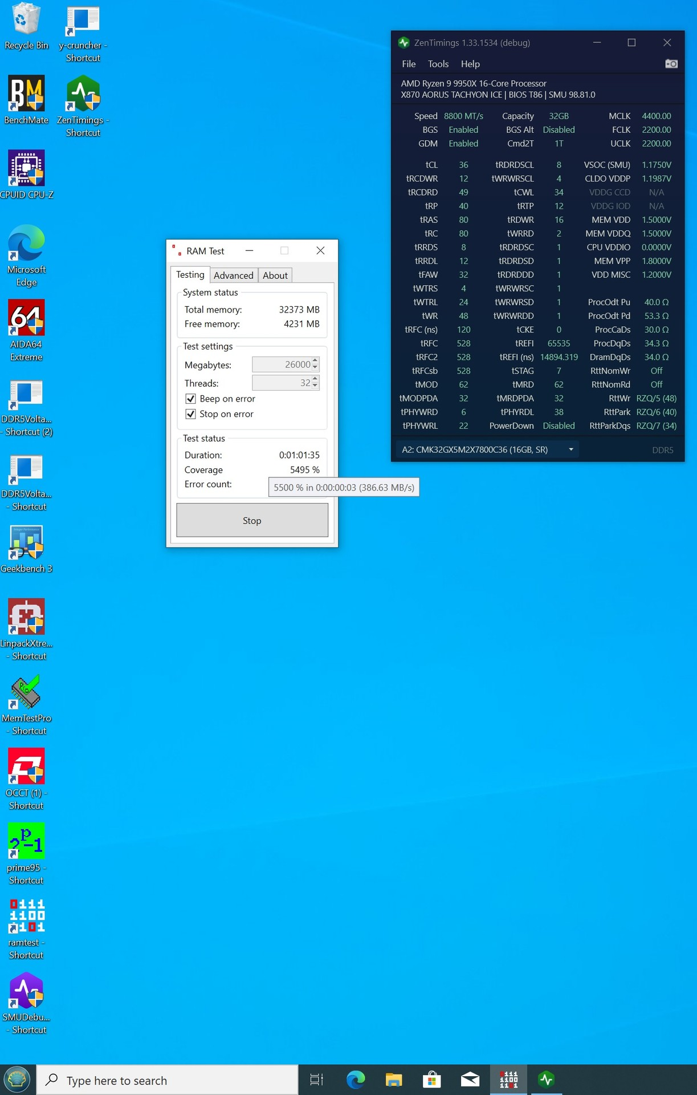Image resolution: width=697 pixels, height=1095 pixels.
Task: Decrease the Threads value using down arrow
Action: (x=315, y=386)
